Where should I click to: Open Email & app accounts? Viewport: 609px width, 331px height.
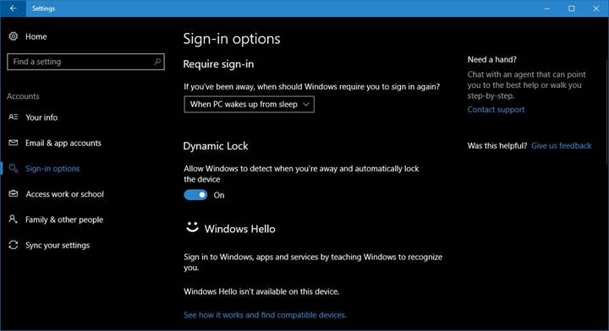63,143
